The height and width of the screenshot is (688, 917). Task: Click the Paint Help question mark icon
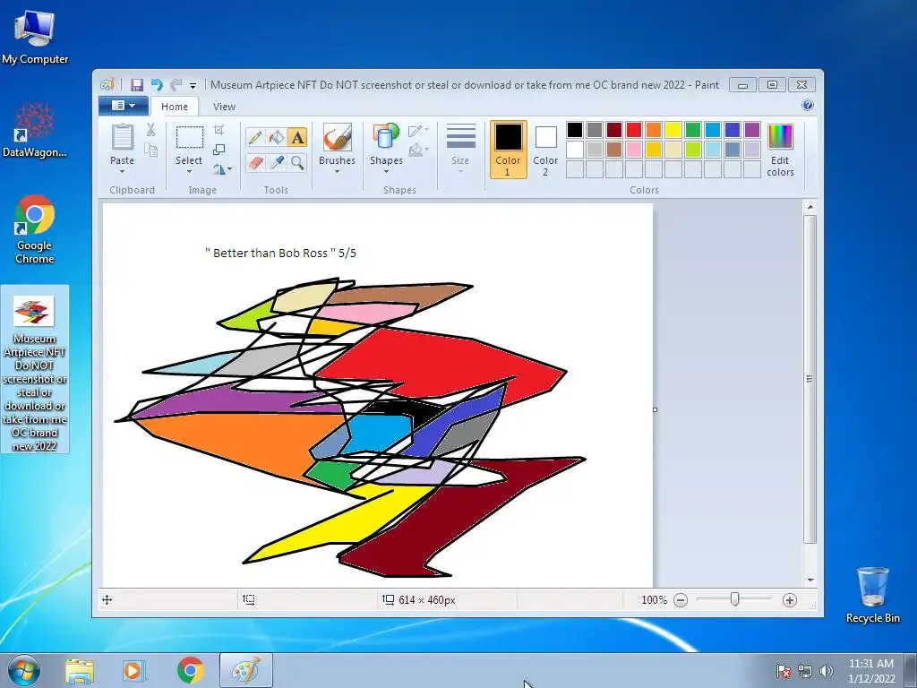(808, 106)
